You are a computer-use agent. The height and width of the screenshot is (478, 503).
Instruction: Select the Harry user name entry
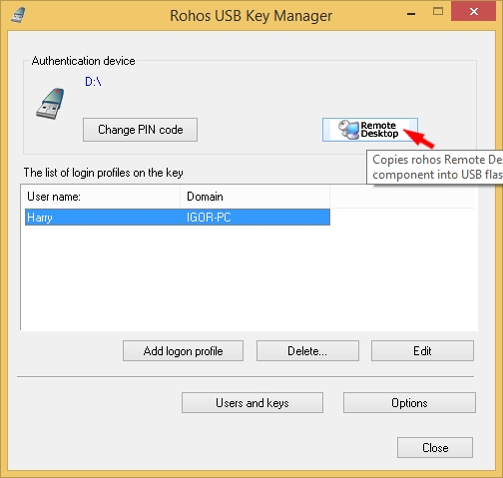point(40,218)
